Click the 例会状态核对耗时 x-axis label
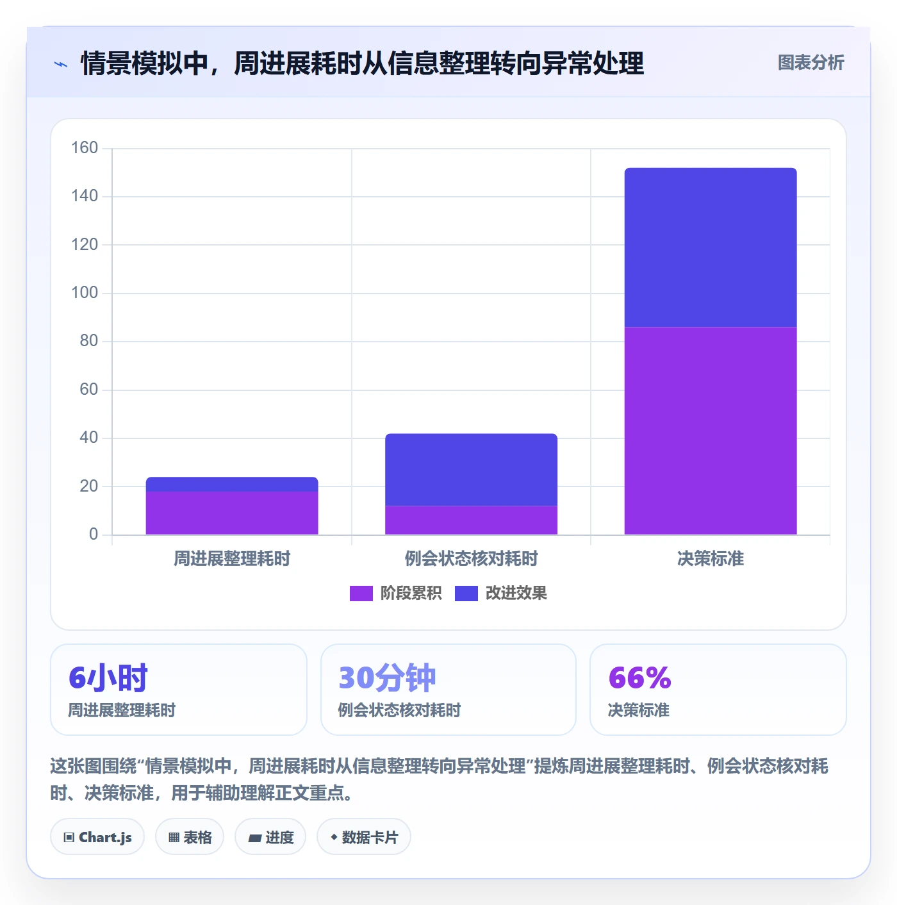The image size is (897, 905). [471, 559]
